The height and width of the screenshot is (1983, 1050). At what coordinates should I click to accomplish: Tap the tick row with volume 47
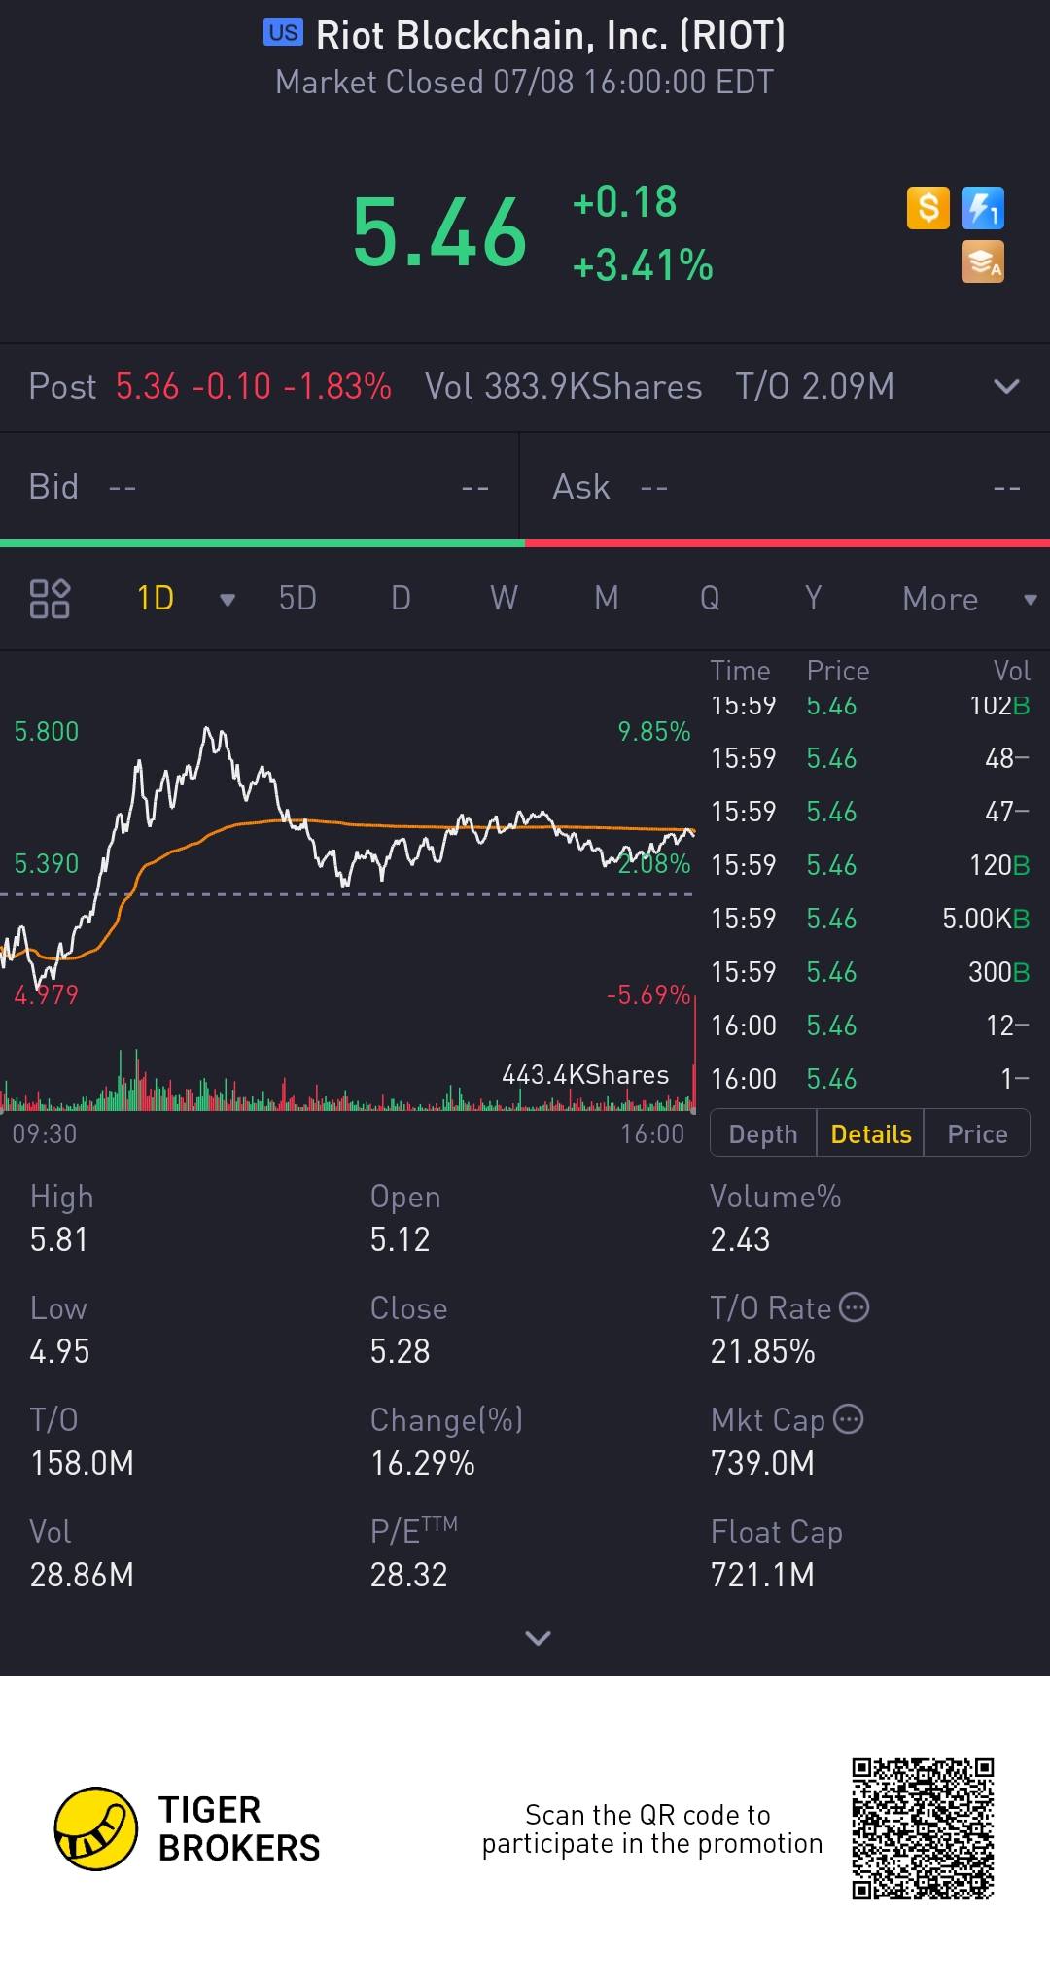tap(870, 812)
